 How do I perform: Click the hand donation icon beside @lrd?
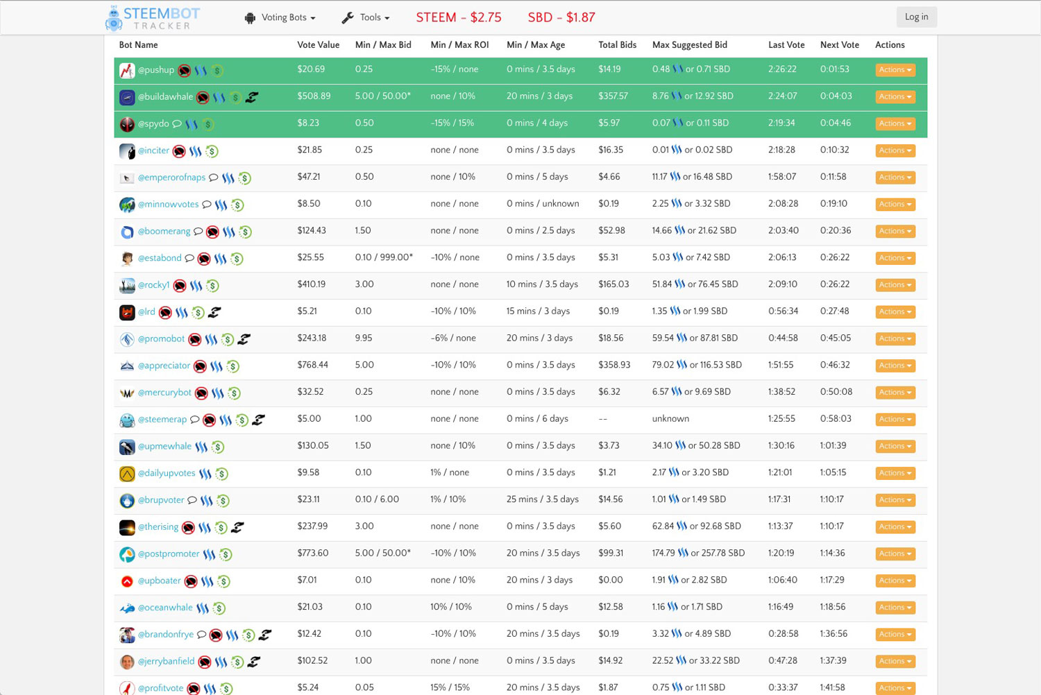pos(214,312)
